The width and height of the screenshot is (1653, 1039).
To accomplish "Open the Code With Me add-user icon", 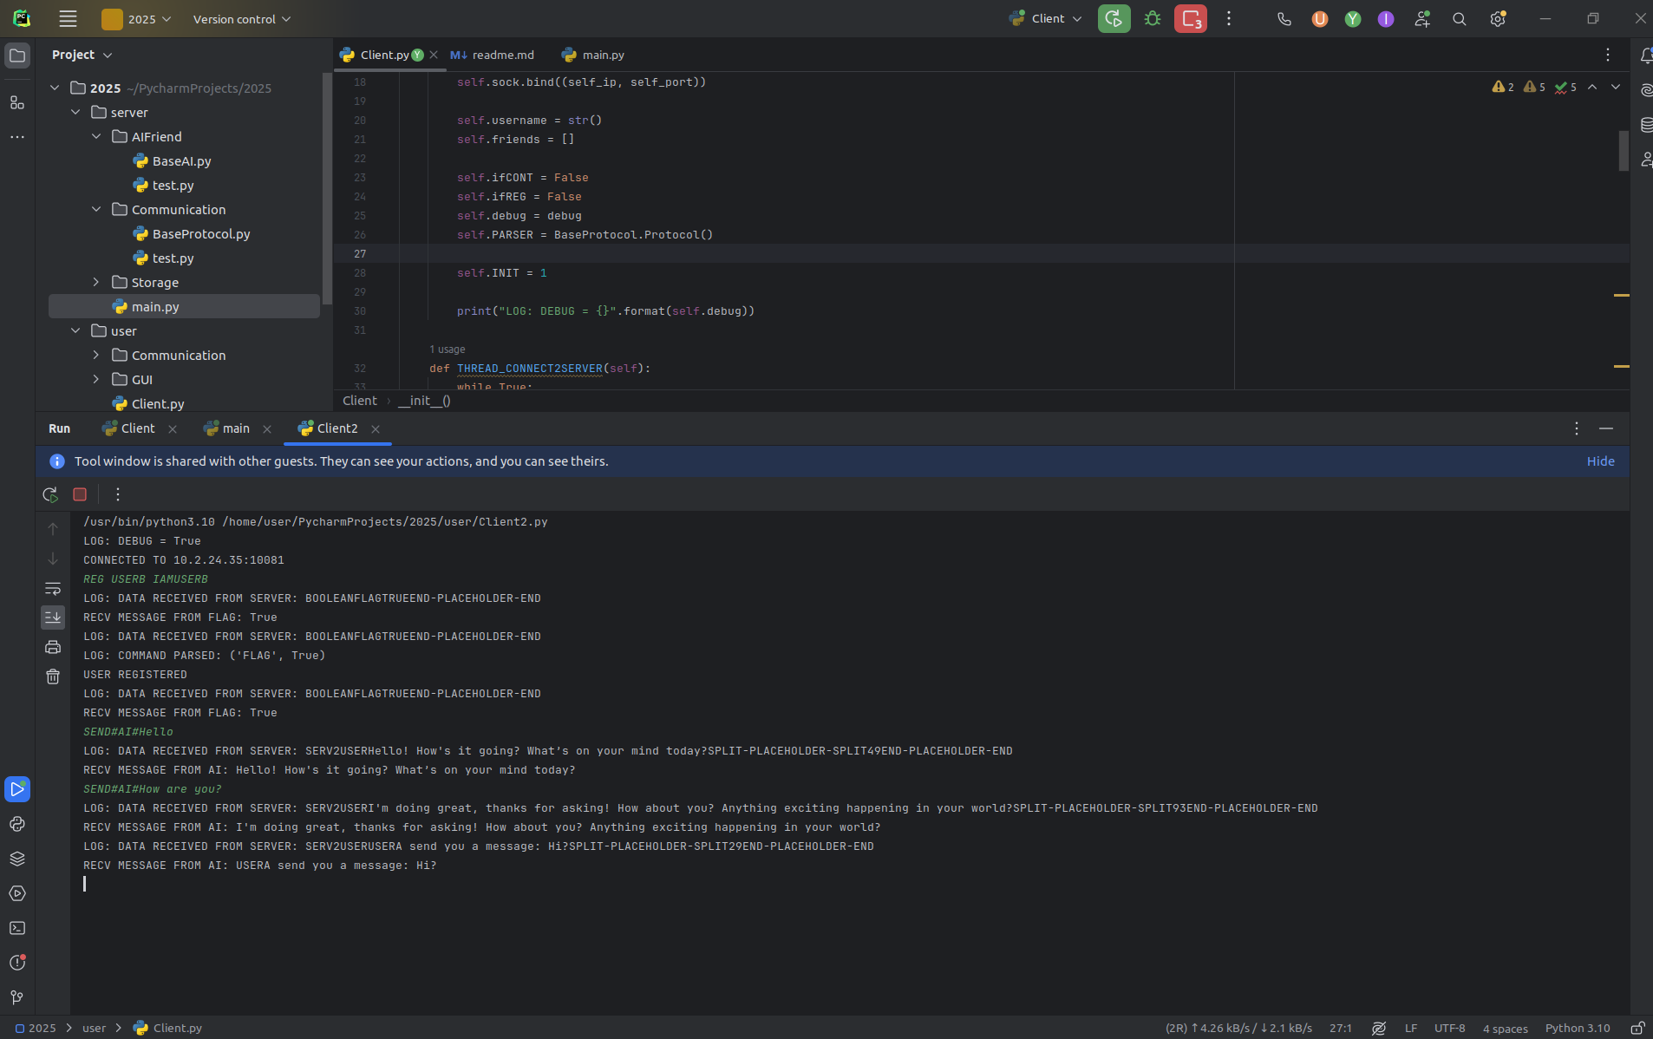I will coord(1422,19).
